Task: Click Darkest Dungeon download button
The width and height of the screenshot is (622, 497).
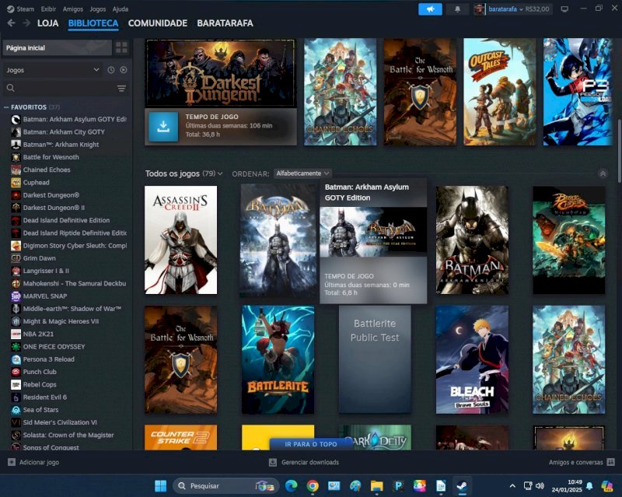Action: 163,127
